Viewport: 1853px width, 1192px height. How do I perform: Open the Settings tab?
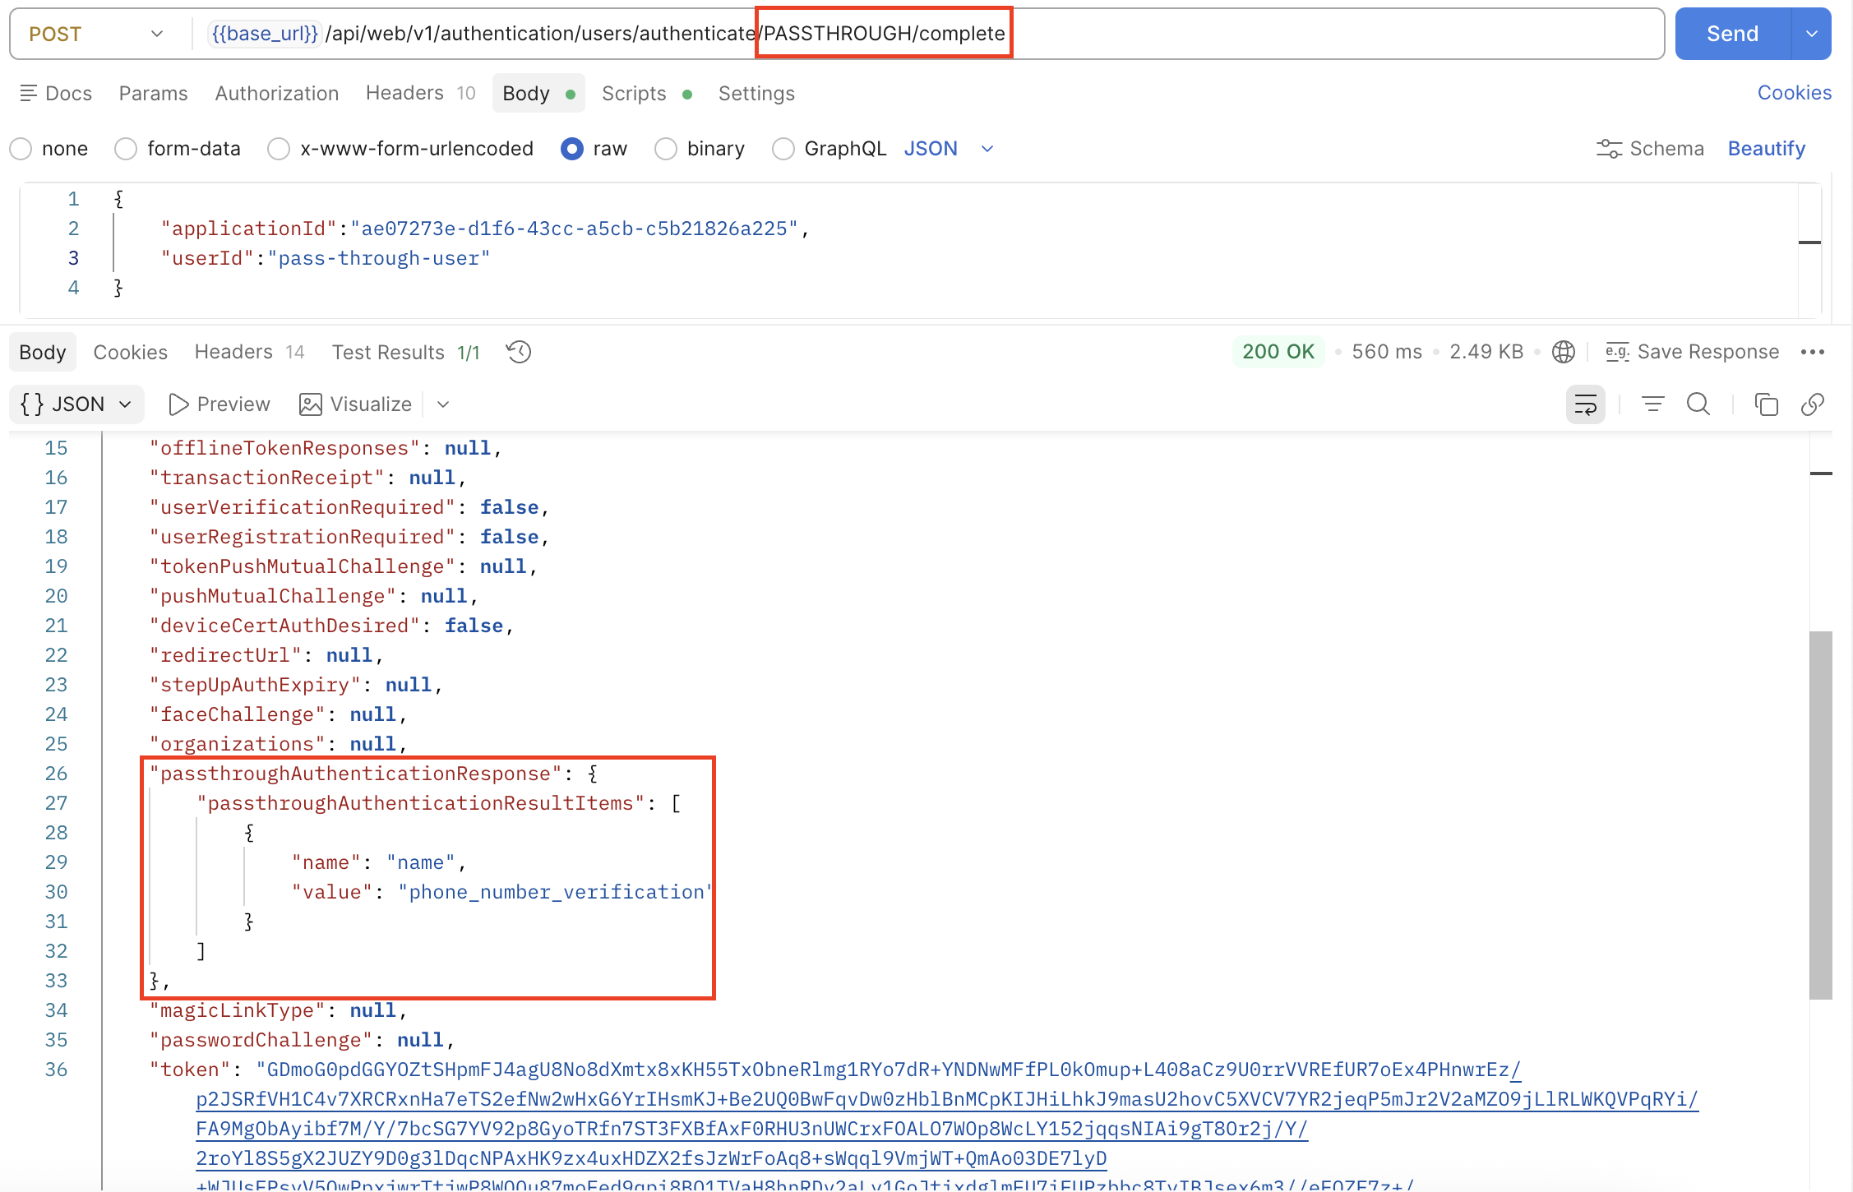tap(756, 94)
